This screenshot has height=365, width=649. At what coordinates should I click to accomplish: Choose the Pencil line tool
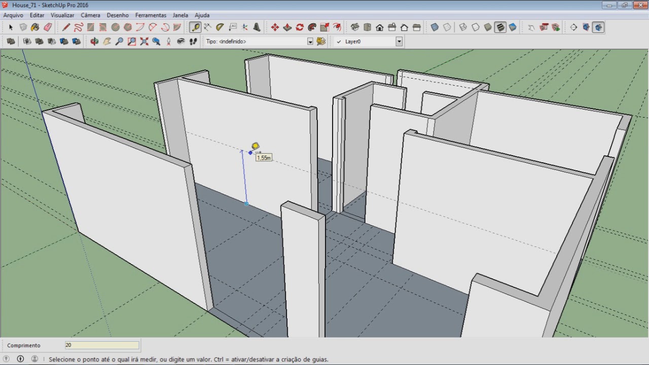pos(66,27)
